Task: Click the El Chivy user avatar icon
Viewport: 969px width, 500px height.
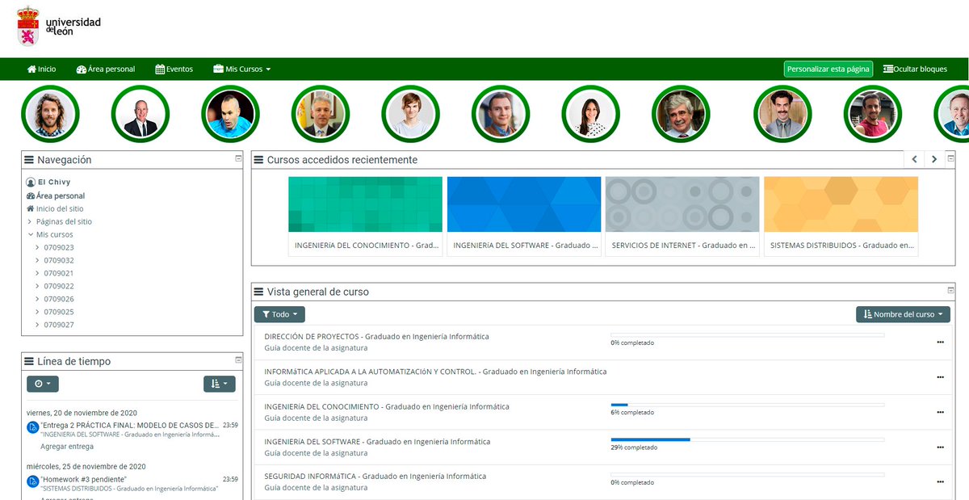Action: (31, 183)
